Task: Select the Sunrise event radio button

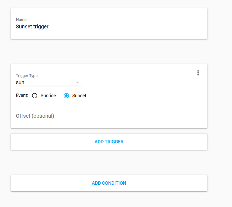Action: [x=35, y=96]
